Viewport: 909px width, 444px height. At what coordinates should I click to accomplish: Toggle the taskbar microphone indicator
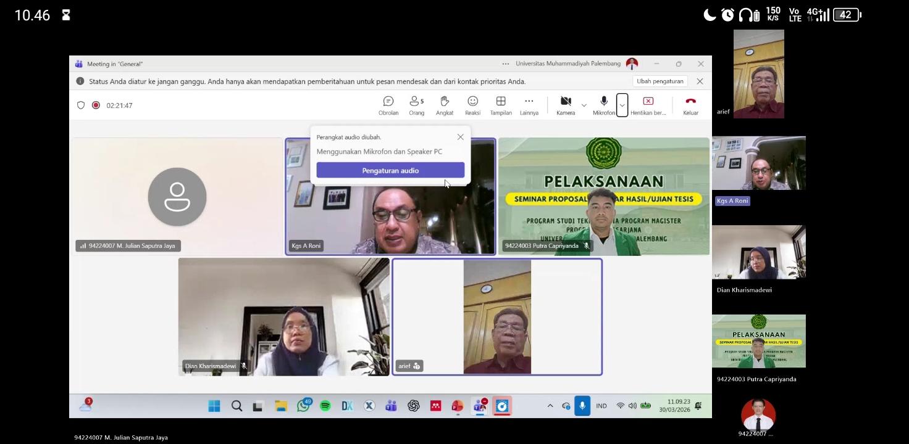(x=582, y=406)
